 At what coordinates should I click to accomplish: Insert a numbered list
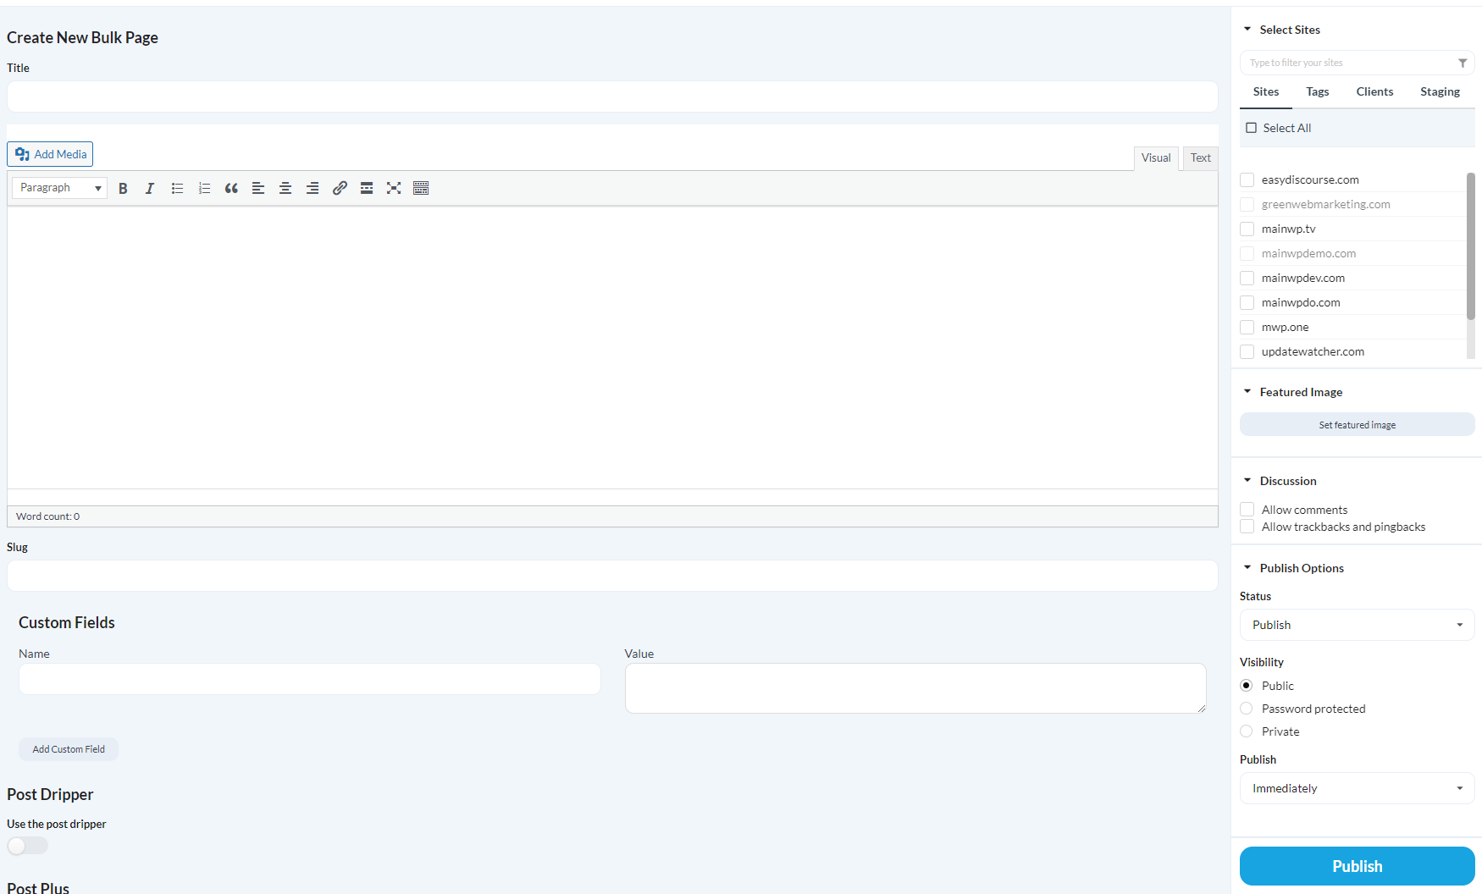(x=204, y=188)
